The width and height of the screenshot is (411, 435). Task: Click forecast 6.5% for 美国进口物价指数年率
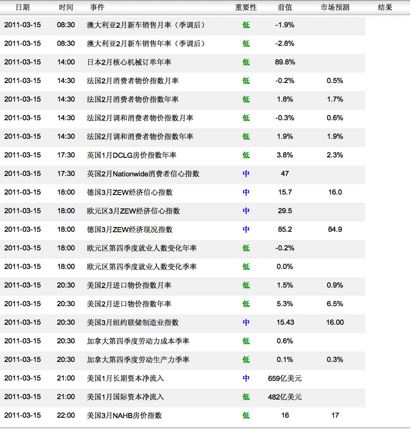click(x=335, y=304)
